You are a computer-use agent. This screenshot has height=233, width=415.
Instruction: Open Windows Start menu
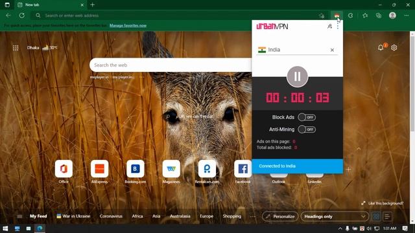pyautogui.click(x=5, y=228)
